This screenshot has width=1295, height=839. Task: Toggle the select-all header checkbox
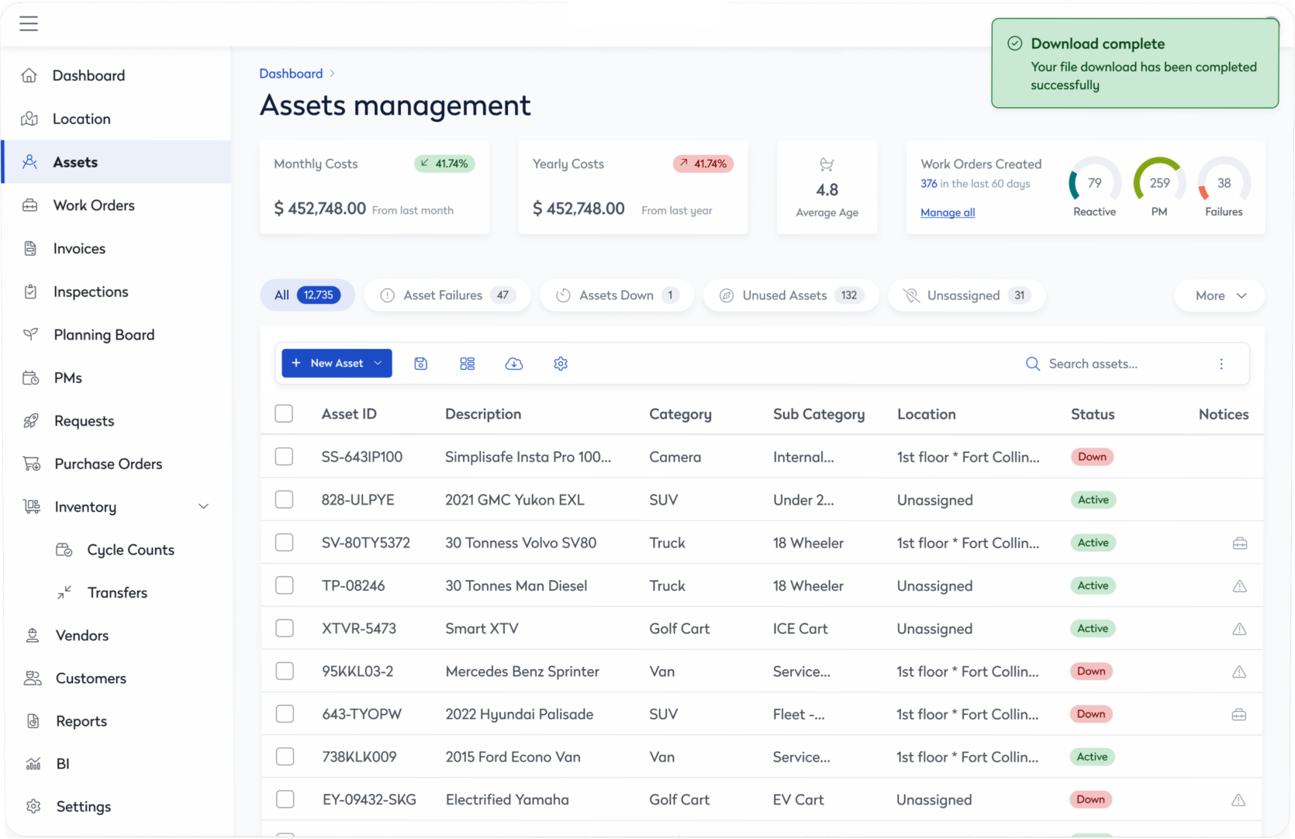[284, 414]
